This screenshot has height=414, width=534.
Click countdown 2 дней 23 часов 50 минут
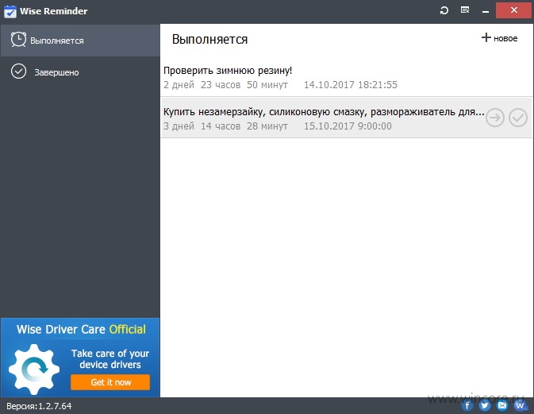click(225, 84)
